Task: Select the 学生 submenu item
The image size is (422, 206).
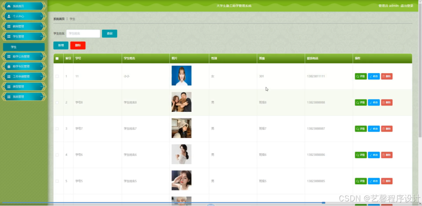Action: point(24,47)
